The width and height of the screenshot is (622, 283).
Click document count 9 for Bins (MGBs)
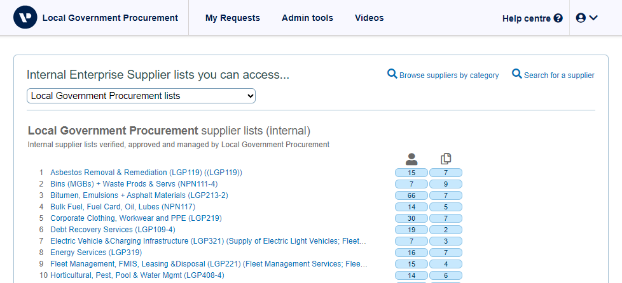[446, 184]
